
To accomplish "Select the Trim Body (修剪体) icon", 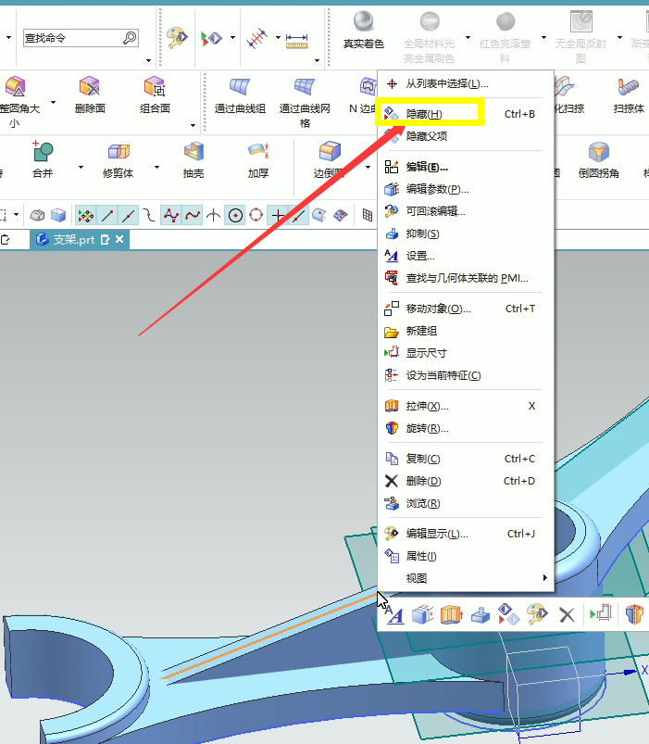I will click(x=119, y=151).
